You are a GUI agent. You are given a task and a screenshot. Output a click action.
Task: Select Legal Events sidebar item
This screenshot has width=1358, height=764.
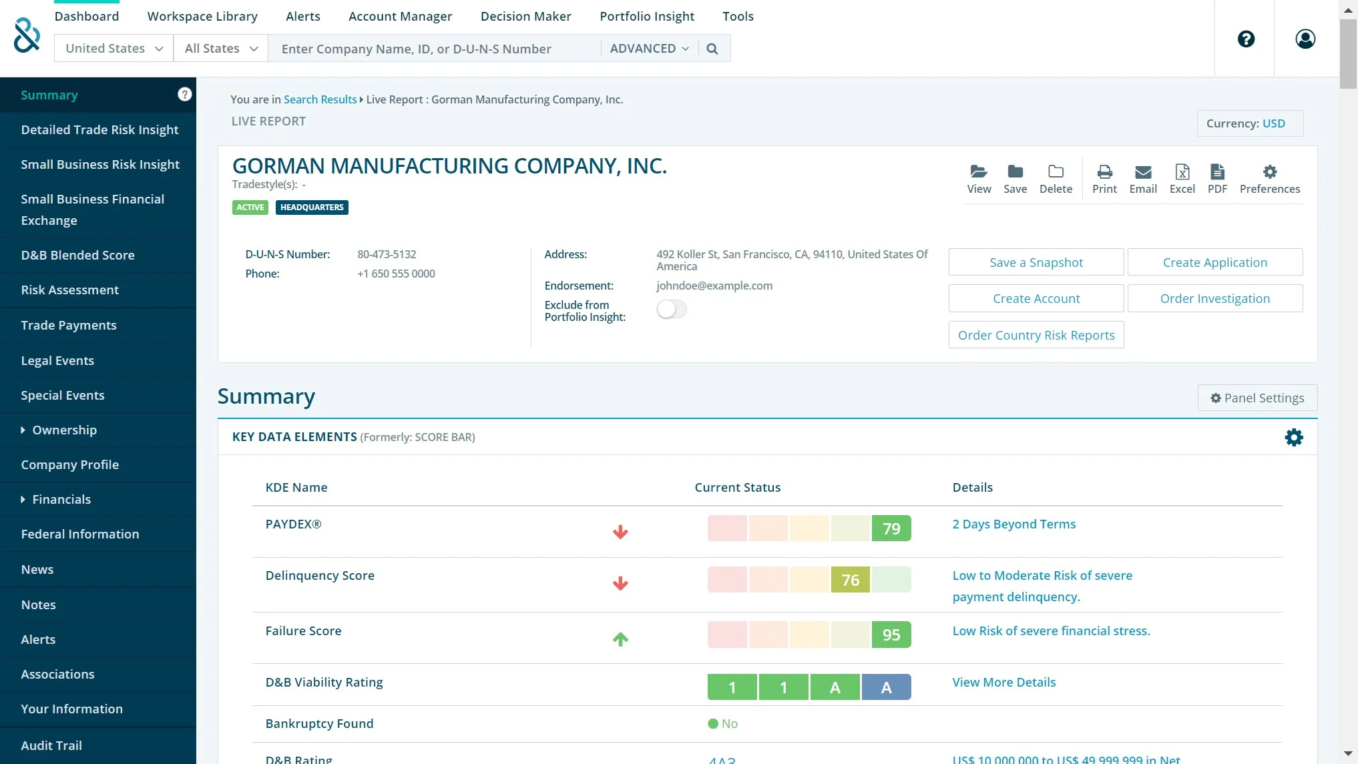coord(98,361)
